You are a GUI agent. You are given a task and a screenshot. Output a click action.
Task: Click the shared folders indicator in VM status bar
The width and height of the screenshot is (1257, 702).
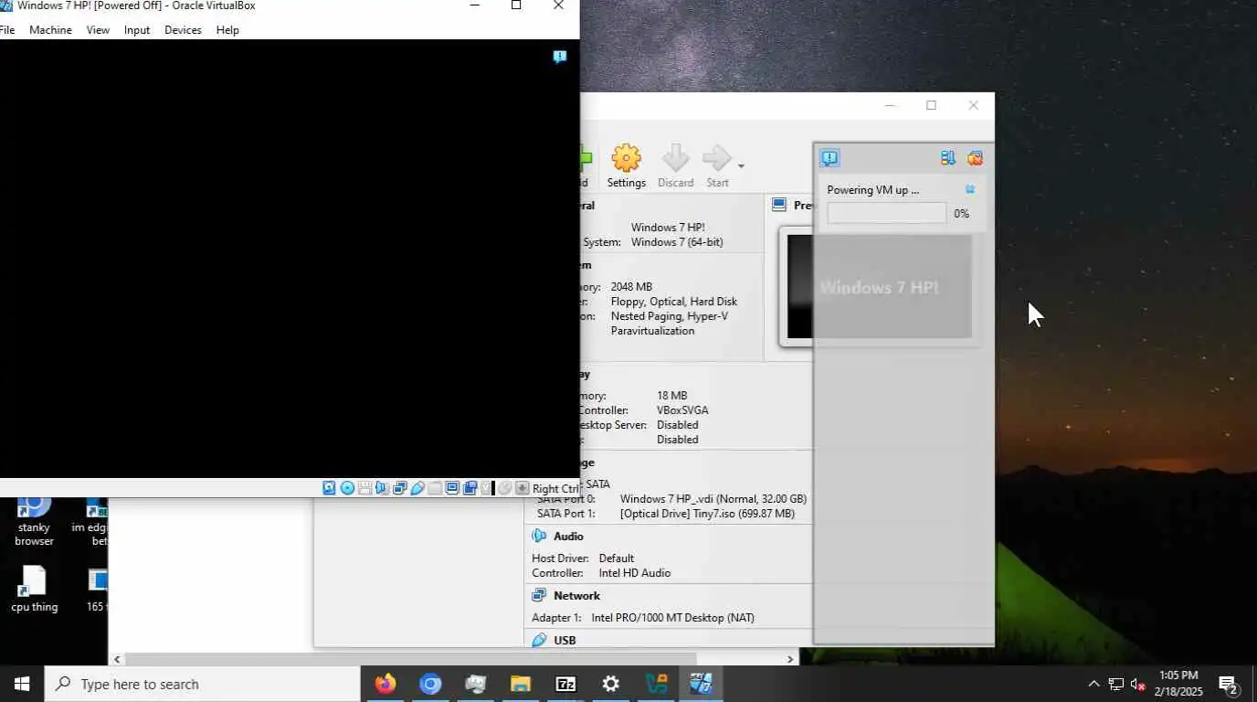pos(435,488)
